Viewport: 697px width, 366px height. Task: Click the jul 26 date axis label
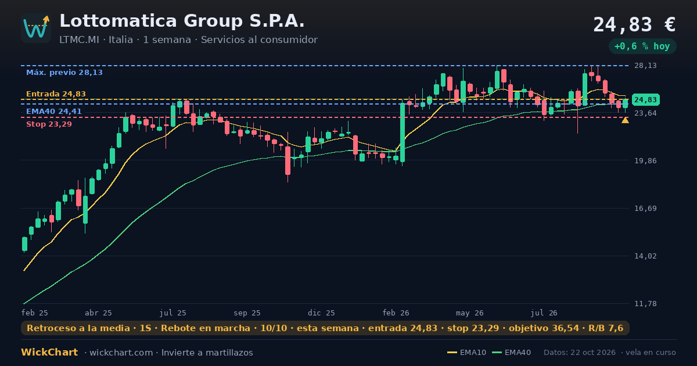[544, 313]
